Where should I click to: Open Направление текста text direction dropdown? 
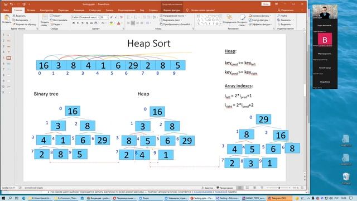coord(172,16)
